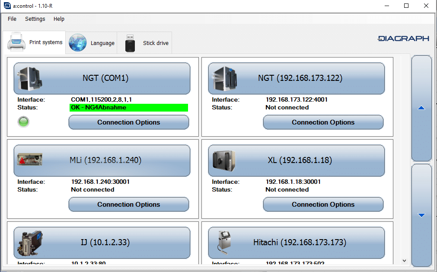Click the large scroll-up arrow button
437x272 pixels.
point(421,108)
